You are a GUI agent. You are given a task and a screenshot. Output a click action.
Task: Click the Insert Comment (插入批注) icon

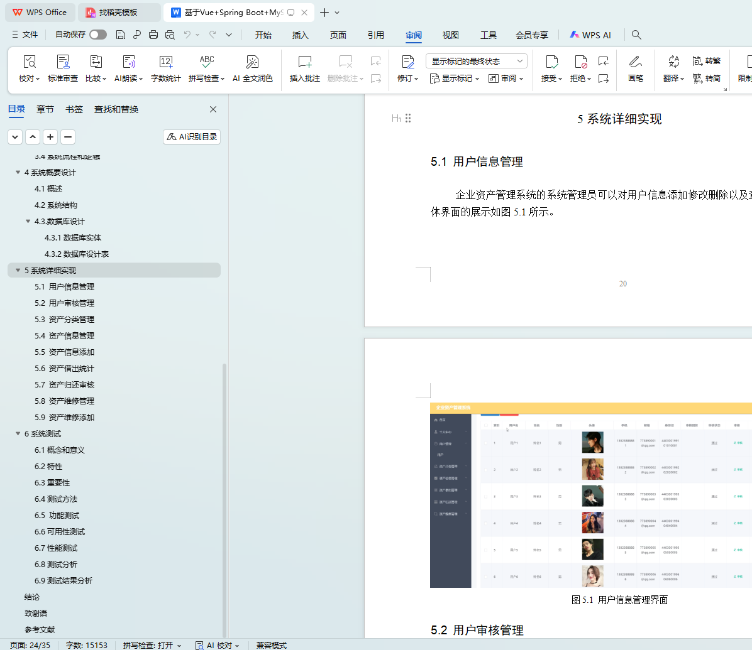(304, 62)
